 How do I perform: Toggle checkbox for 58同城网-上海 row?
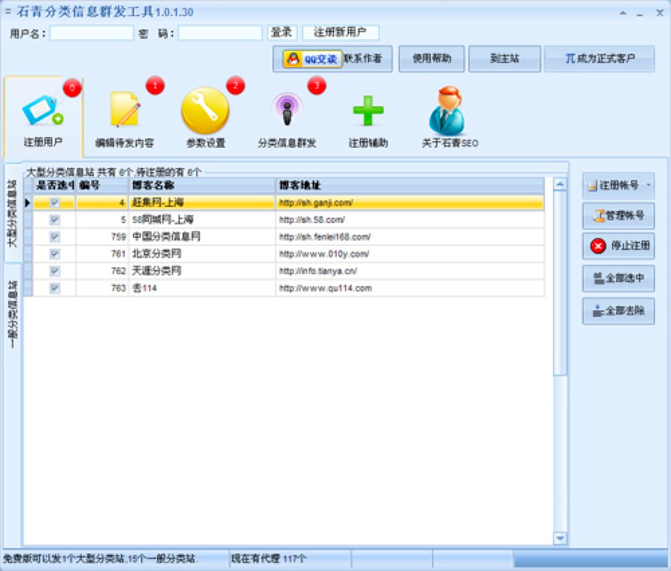(54, 220)
